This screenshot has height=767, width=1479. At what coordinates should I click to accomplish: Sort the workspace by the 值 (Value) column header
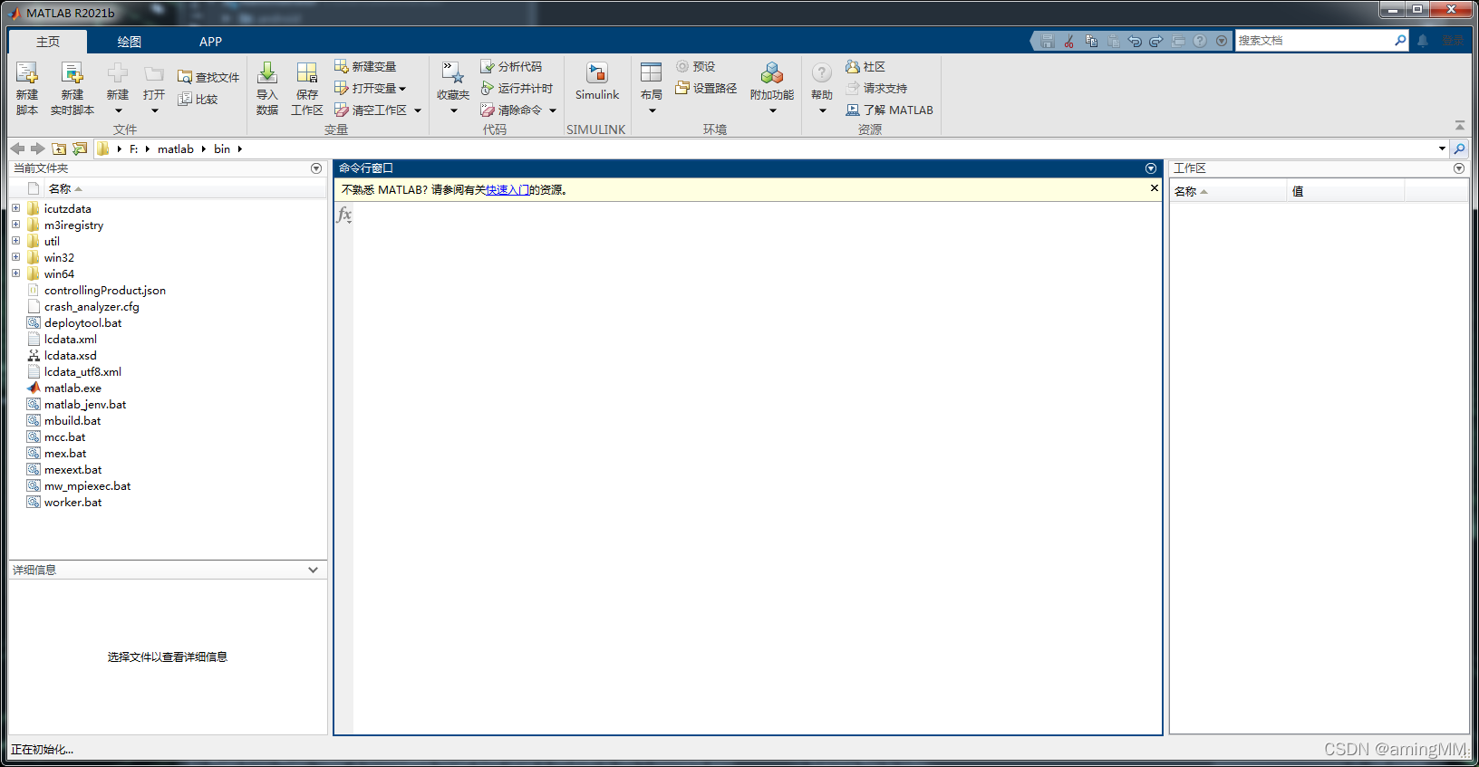(x=1345, y=191)
